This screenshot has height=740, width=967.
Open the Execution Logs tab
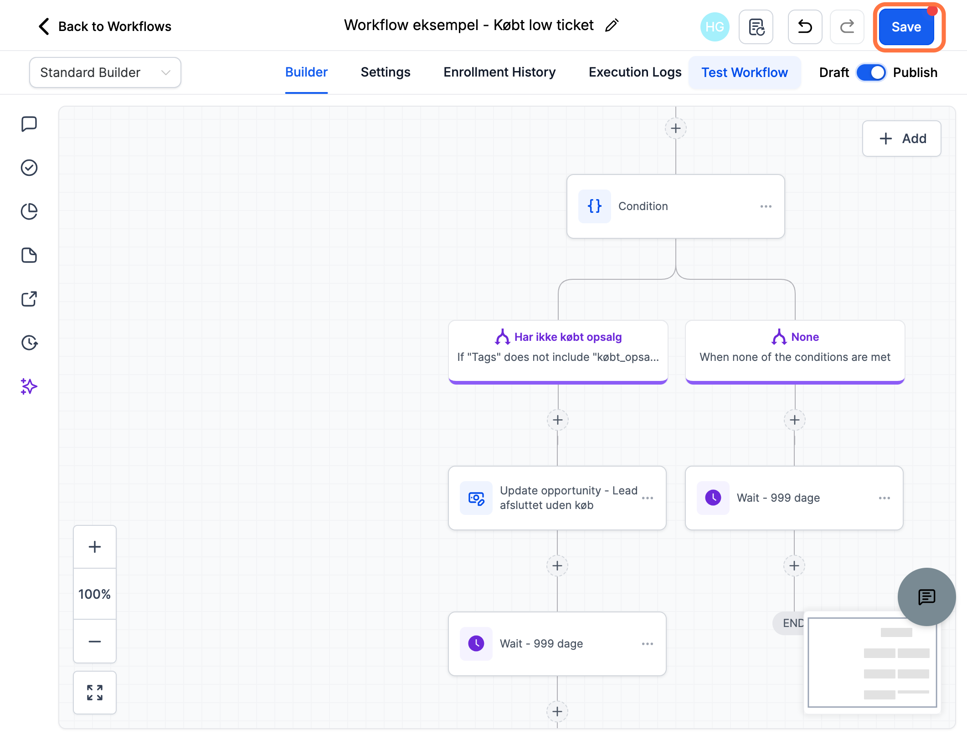[635, 72]
